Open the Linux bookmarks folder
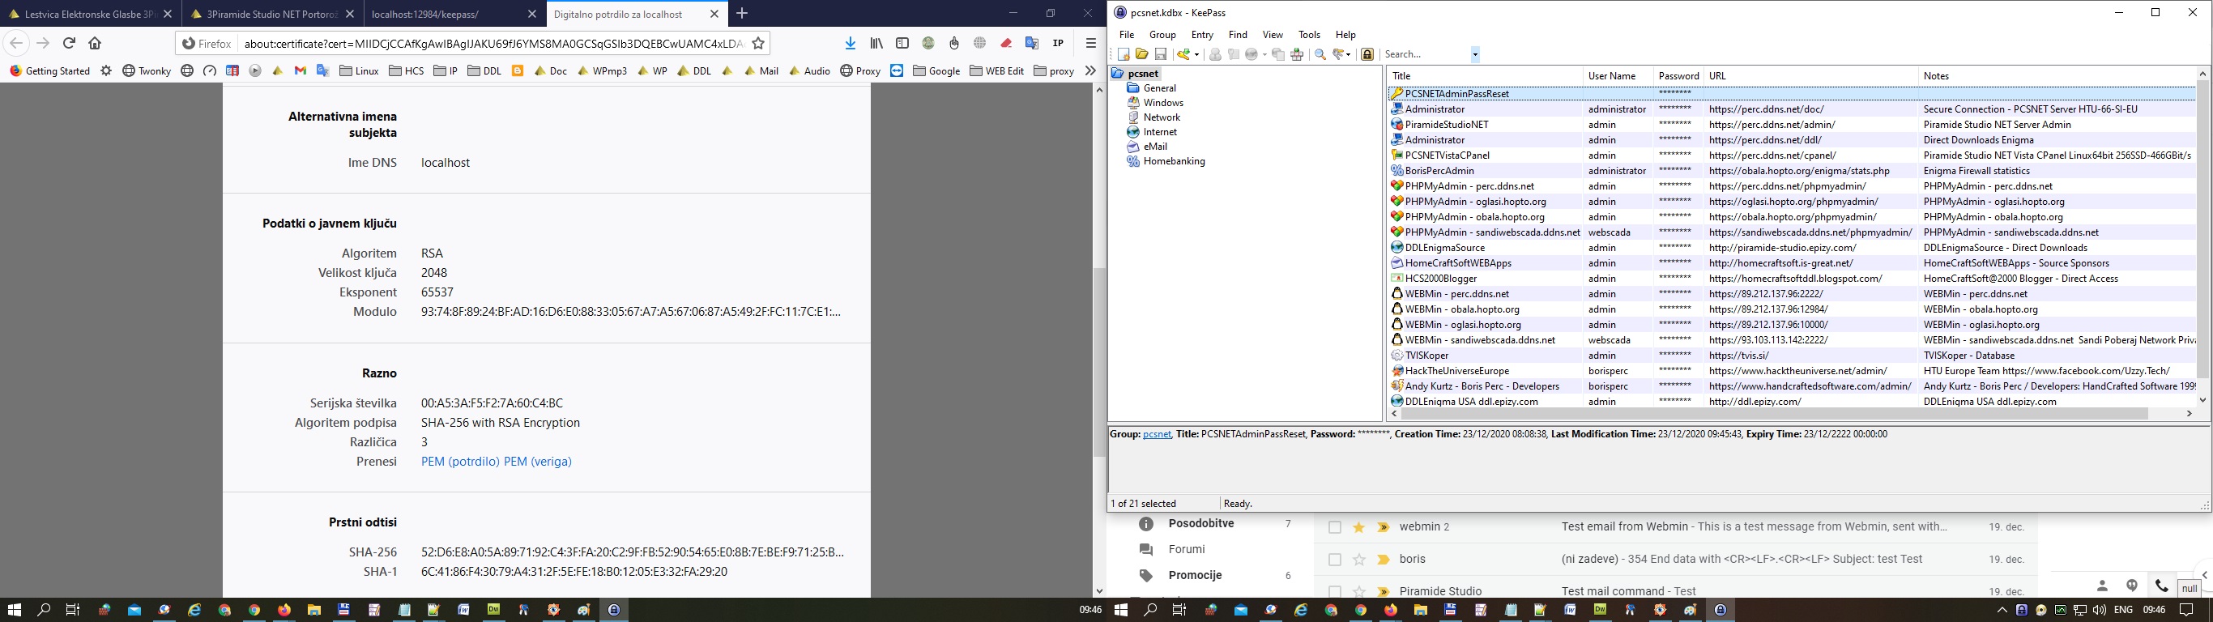Viewport: 2213px width, 622px height. pos(359,70)
